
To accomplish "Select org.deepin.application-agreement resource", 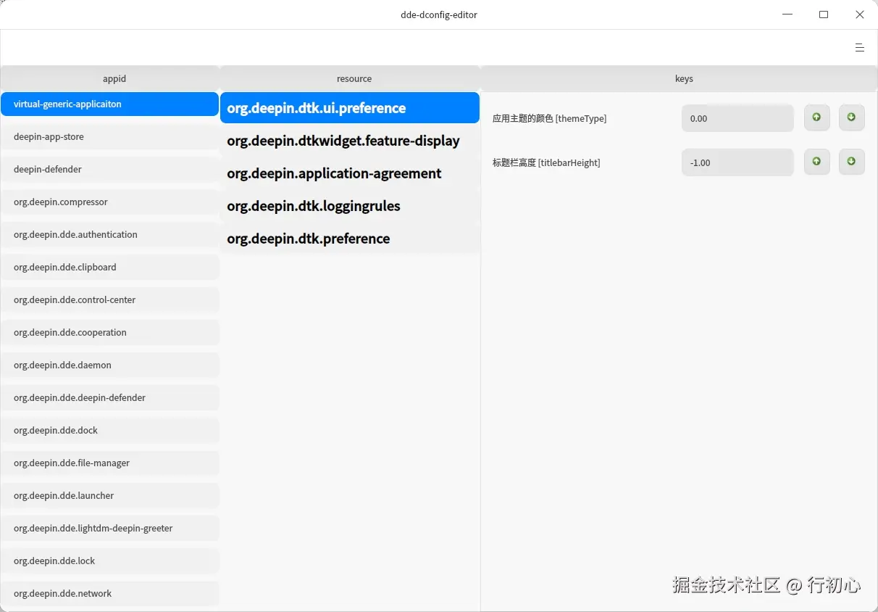I will pyautogui.click(x=333, y=173).
